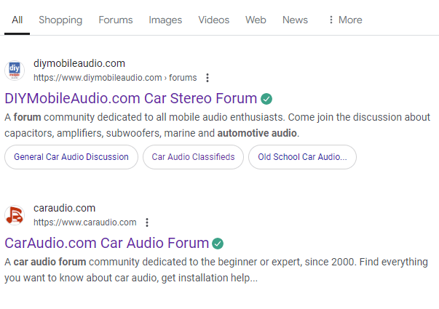Viewport: 439px width, 309px height.
Task: Click verified checkmark beside CarAudio.com title
Action: click(218, 244)
